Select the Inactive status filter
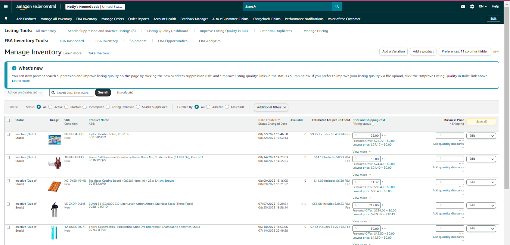This screenshot has height=245, width=510. [66, 107]
